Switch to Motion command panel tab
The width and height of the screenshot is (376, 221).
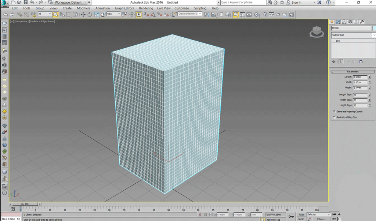click(x=350, y=22)
